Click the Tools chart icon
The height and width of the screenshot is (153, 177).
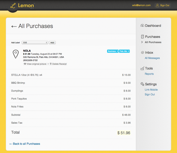tap(142, 68)
